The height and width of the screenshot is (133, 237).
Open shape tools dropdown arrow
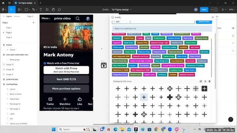coord(29,10)
